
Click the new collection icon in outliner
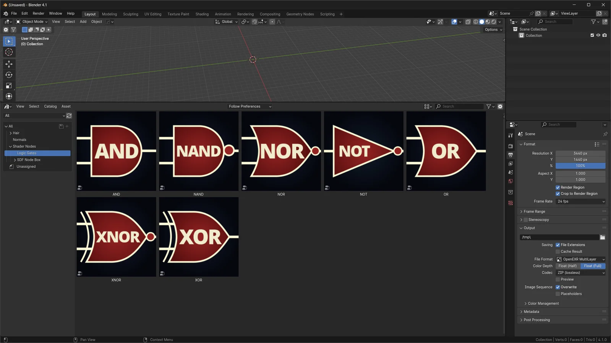pos(605,22)
